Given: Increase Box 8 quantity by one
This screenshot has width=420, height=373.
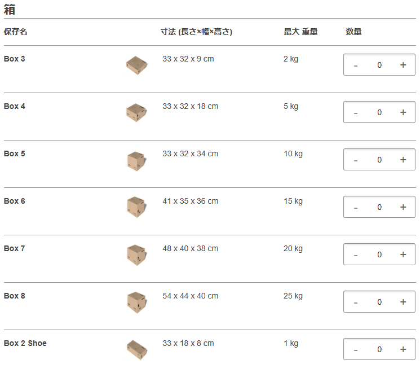Looking at the screenshot, I should coord(403,302).
